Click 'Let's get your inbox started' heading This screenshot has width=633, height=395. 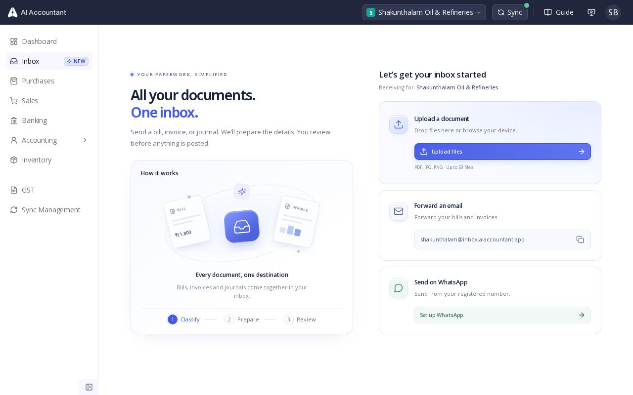pyautogui.click(x=432, y=75)
